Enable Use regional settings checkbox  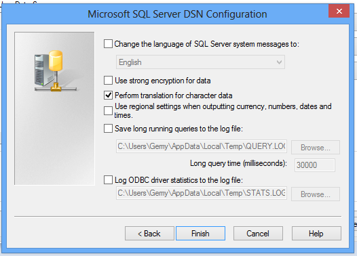pos(108,110)
